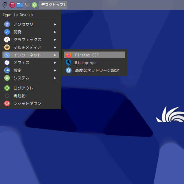
Task: Expand the 開発 submenu arrow
Action: 55,32
